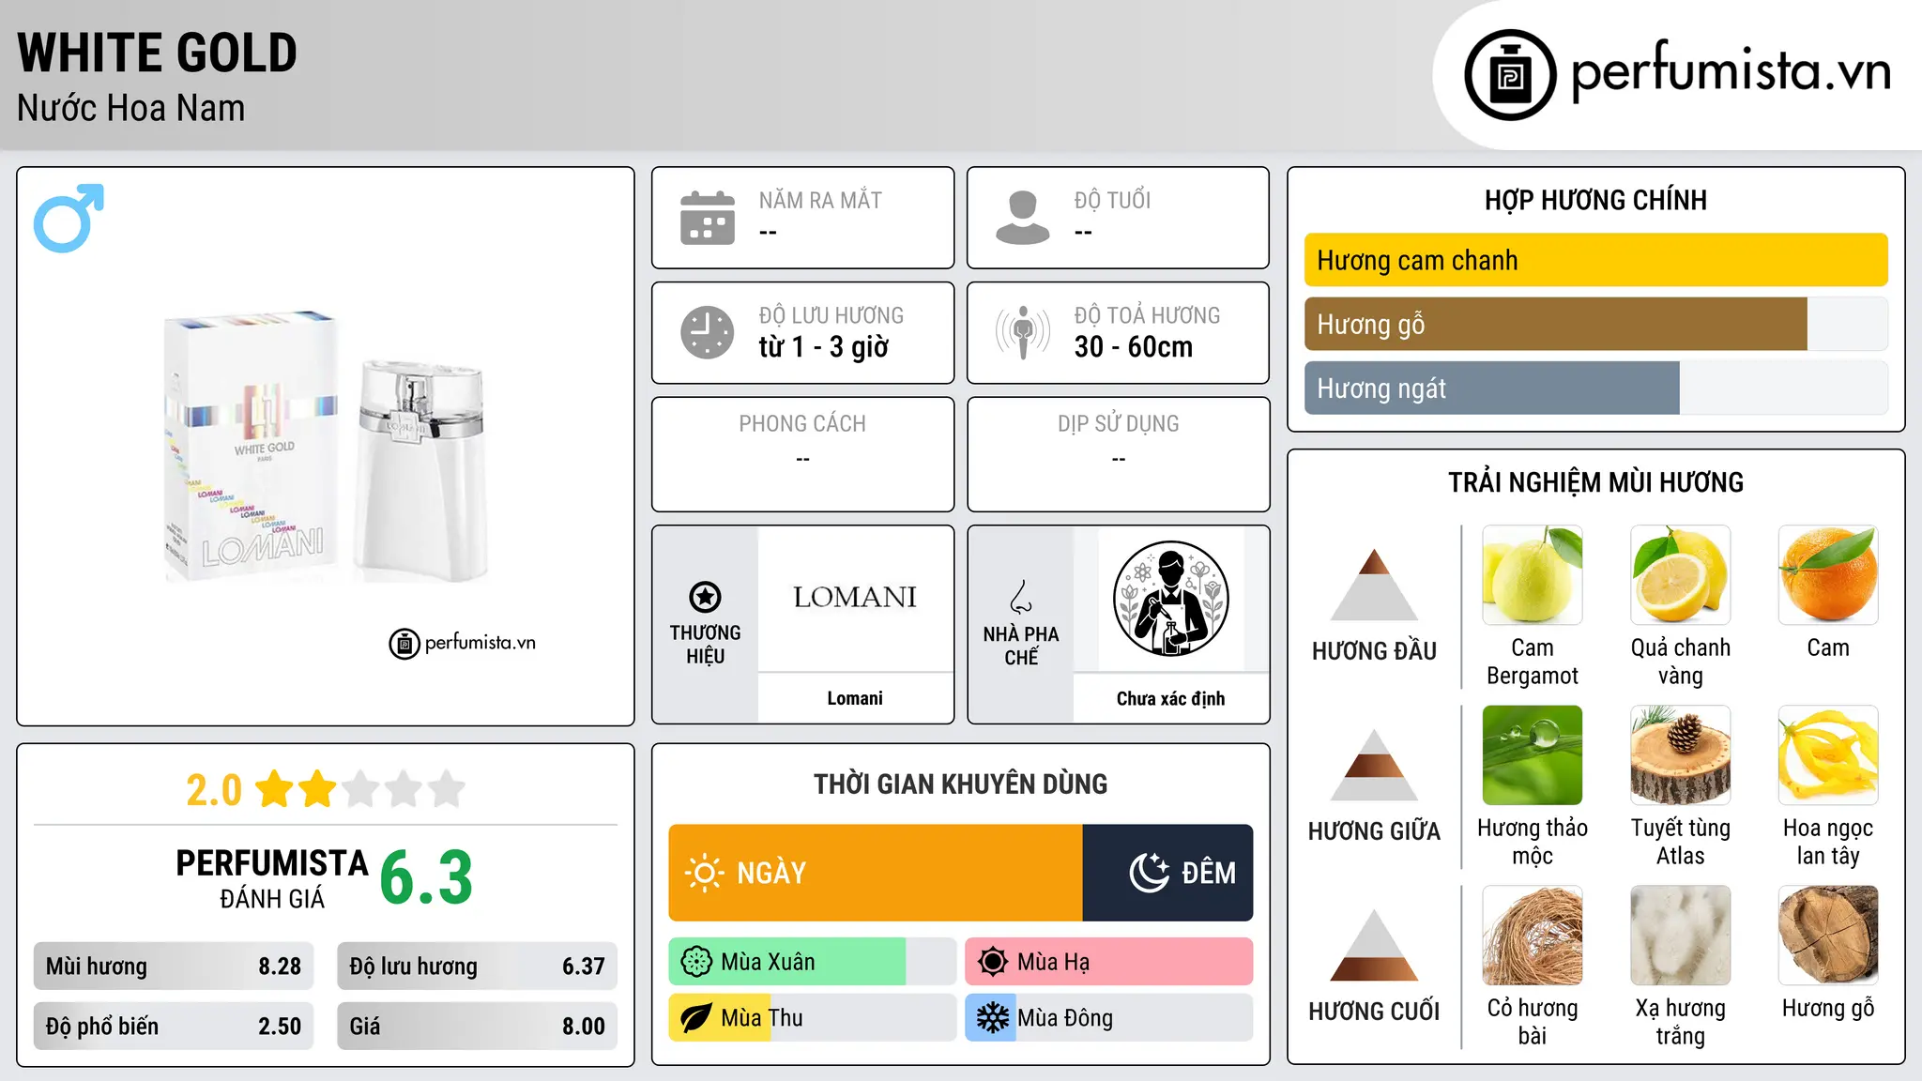Click the perfumista.vn watermark link under bottle
Viewport: 1922px width, 1081px height.
coord(463,643)
